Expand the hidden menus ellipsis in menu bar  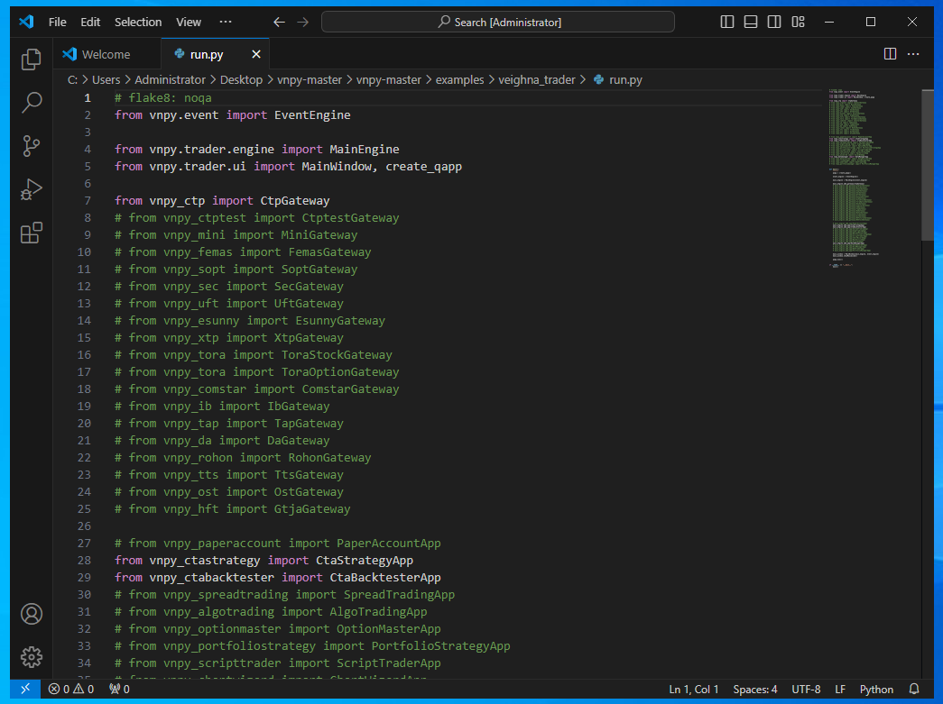click(x=226, y=23)
